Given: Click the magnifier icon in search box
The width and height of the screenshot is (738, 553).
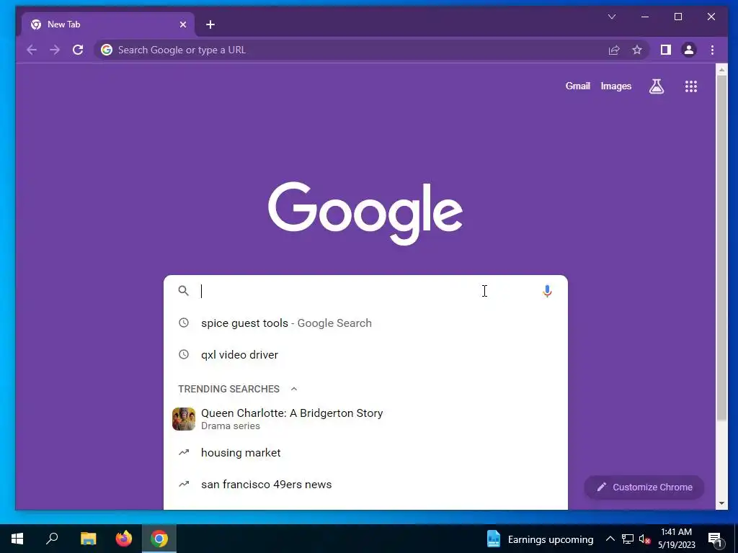Looking at the screenshot, I should (184, 291).
